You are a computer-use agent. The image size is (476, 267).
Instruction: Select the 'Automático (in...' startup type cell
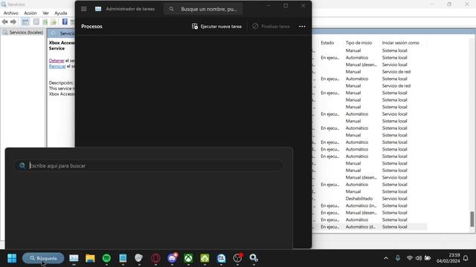tap(361, 205)
